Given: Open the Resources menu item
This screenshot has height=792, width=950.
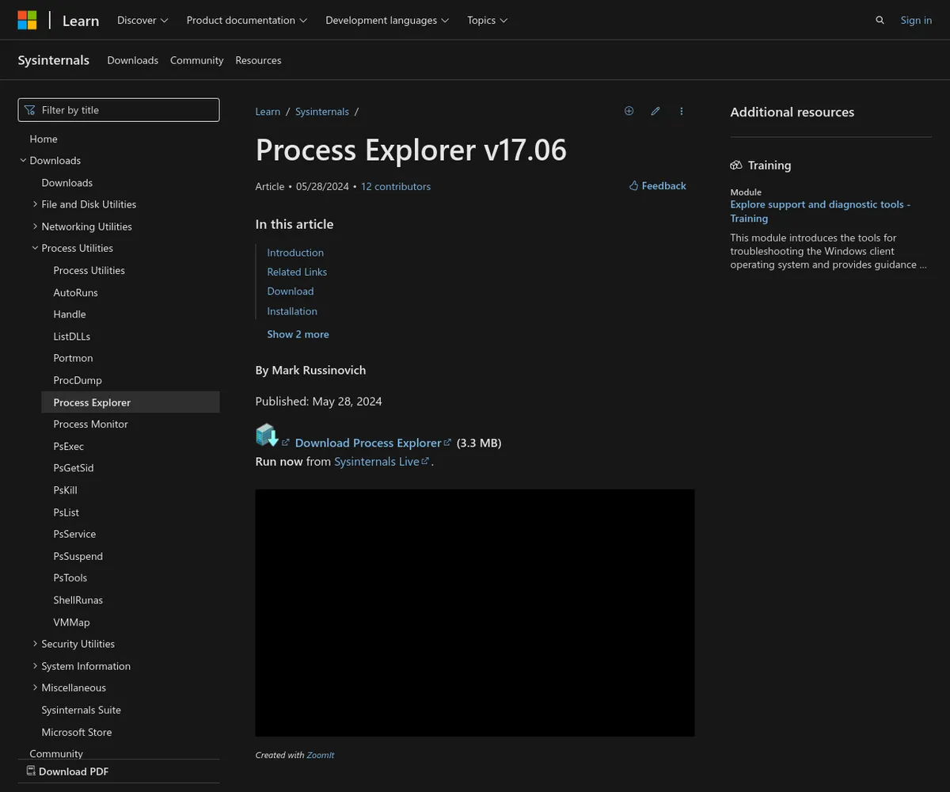Looking at the screenshot, I should [258, 60].
